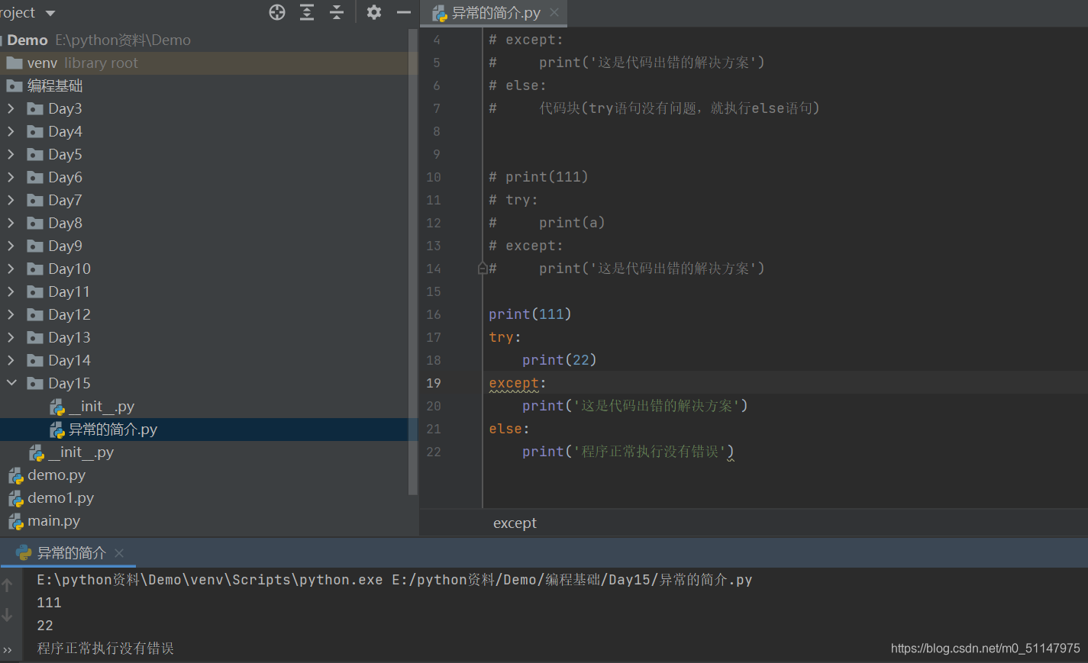Click the Collapse All icon in project toolbar
1088x663 pixels.
[337, 12]
